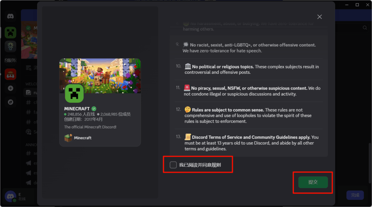This screenshot has height=207, width=372.
Task: Close the rules dialog with the X
Action: click(x=320, y=17)
